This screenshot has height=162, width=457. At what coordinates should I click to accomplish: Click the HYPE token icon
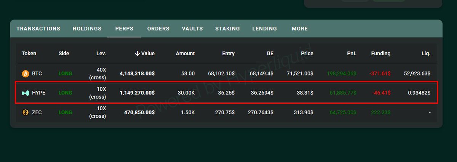pos(26,93)
